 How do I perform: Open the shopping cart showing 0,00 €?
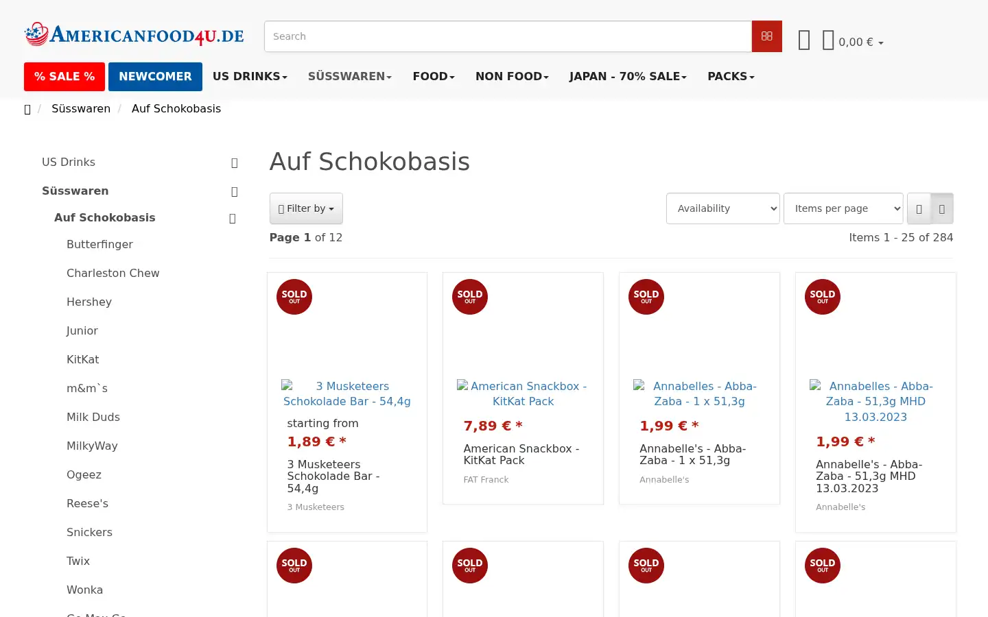[853, 41]
